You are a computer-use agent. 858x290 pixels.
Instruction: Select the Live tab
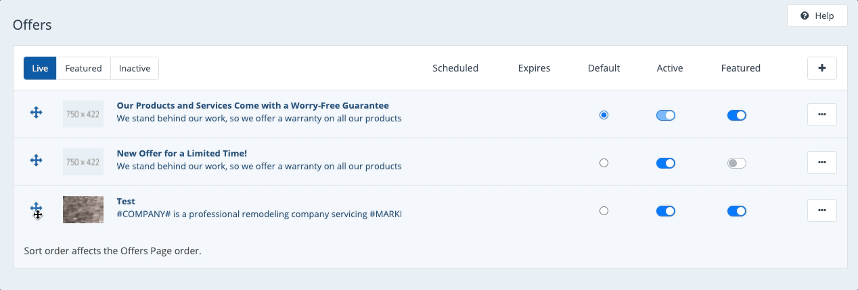pyautogui.click(x=40, y=68)
